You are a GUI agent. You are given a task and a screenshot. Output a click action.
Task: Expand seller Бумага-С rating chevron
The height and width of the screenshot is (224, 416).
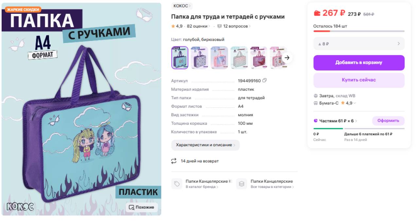355,103
